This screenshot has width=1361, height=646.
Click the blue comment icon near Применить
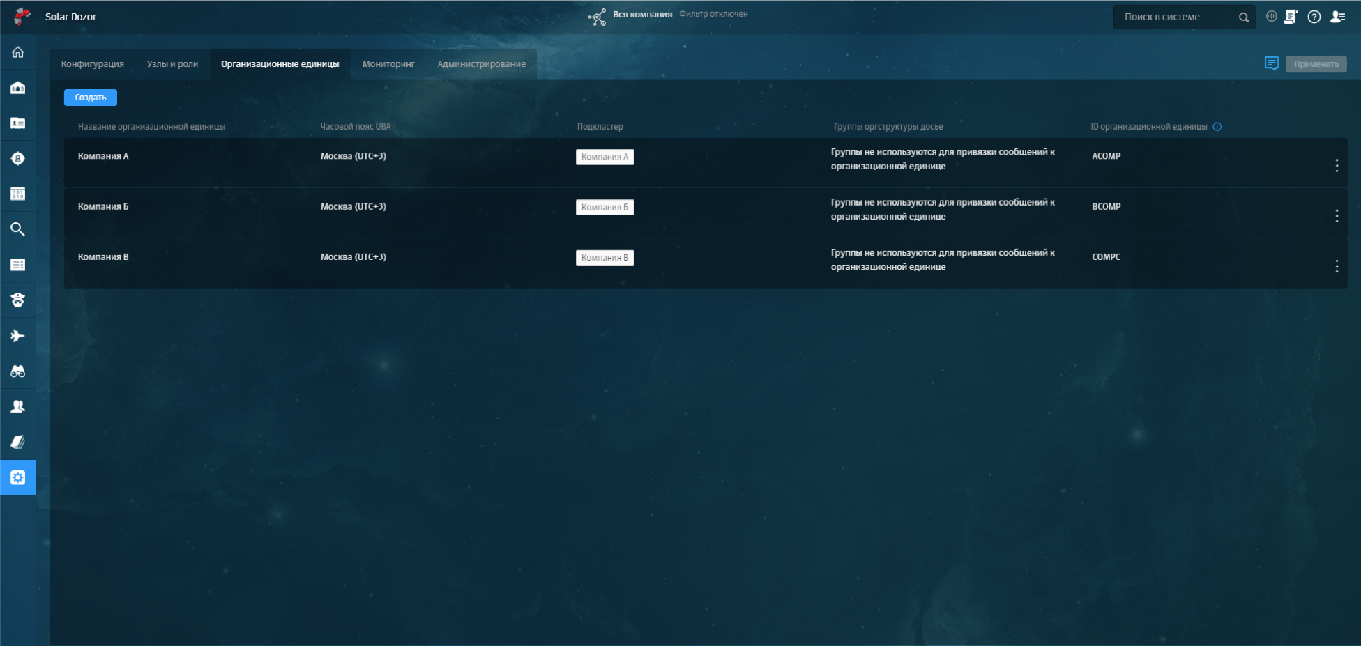pyautogui.click(x=1272, y=63)
